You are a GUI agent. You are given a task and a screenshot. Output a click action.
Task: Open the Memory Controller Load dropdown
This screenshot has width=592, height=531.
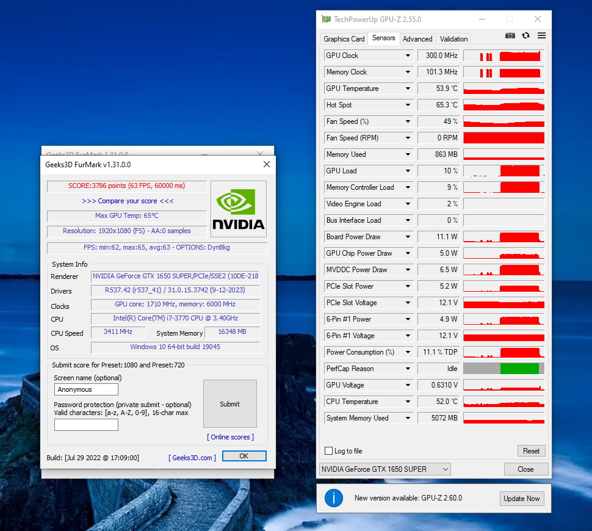408,187
